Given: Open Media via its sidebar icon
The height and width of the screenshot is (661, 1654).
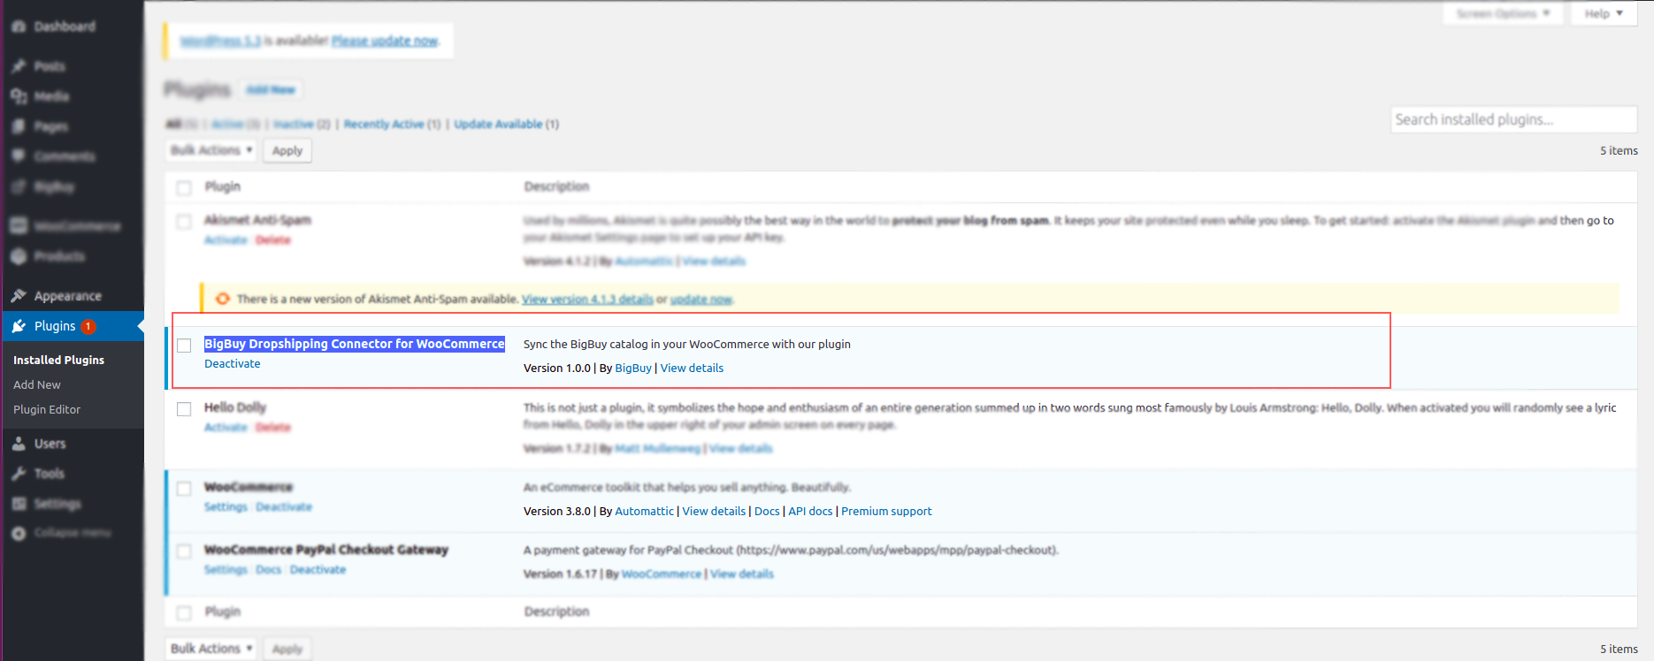Looking at the screenshot, I should tap(19, 96).
